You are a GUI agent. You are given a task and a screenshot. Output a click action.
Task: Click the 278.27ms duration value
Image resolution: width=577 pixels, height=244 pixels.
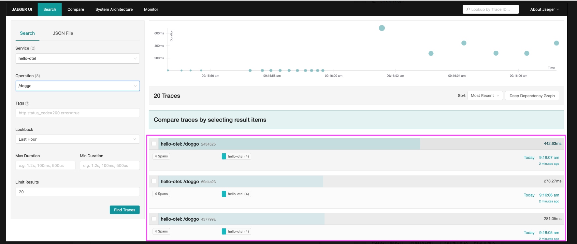pyautogui.click(x=553, y=181)
